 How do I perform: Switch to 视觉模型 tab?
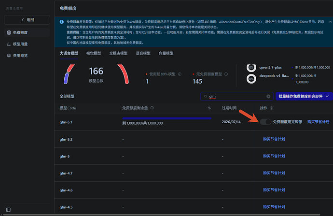(x=94, y=53)
